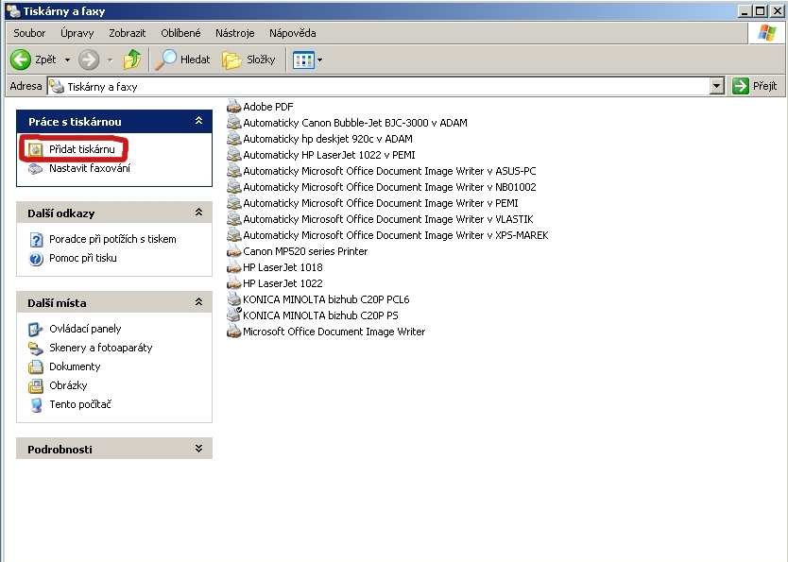Click the Poradce při potížích question icon
The image size is (788, 562).
point(36,240)
